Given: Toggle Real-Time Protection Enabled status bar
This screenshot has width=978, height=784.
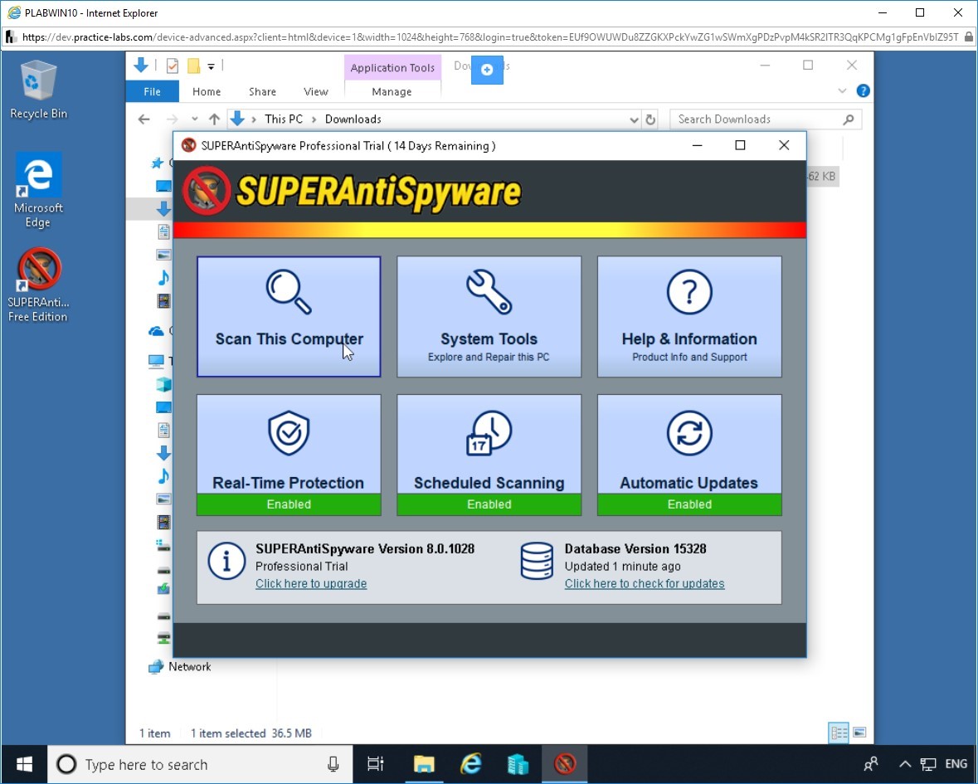Looking at the screenshot, I should pyautogui.click(x=289, y=504).
